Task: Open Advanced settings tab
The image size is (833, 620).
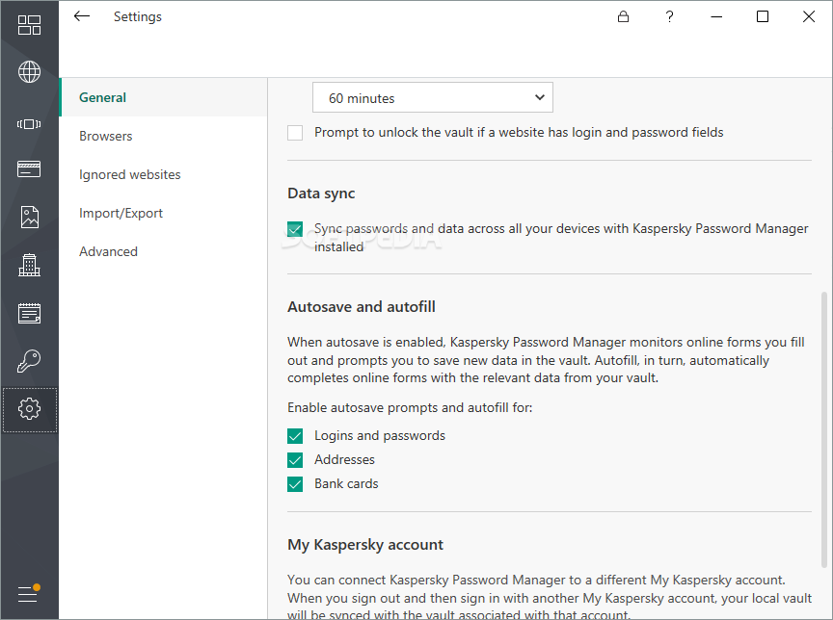Action: point(163,251)
